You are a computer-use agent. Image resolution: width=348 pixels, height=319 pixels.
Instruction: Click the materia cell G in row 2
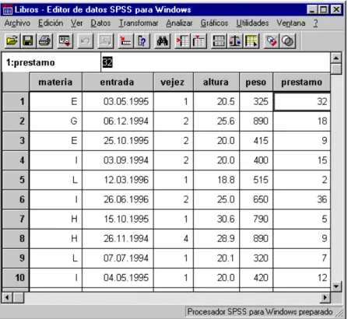point(56,121)
